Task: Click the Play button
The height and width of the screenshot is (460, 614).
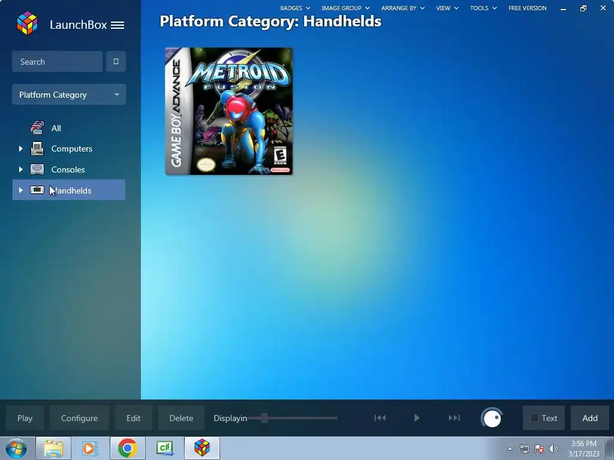Action: pos(25,418)
